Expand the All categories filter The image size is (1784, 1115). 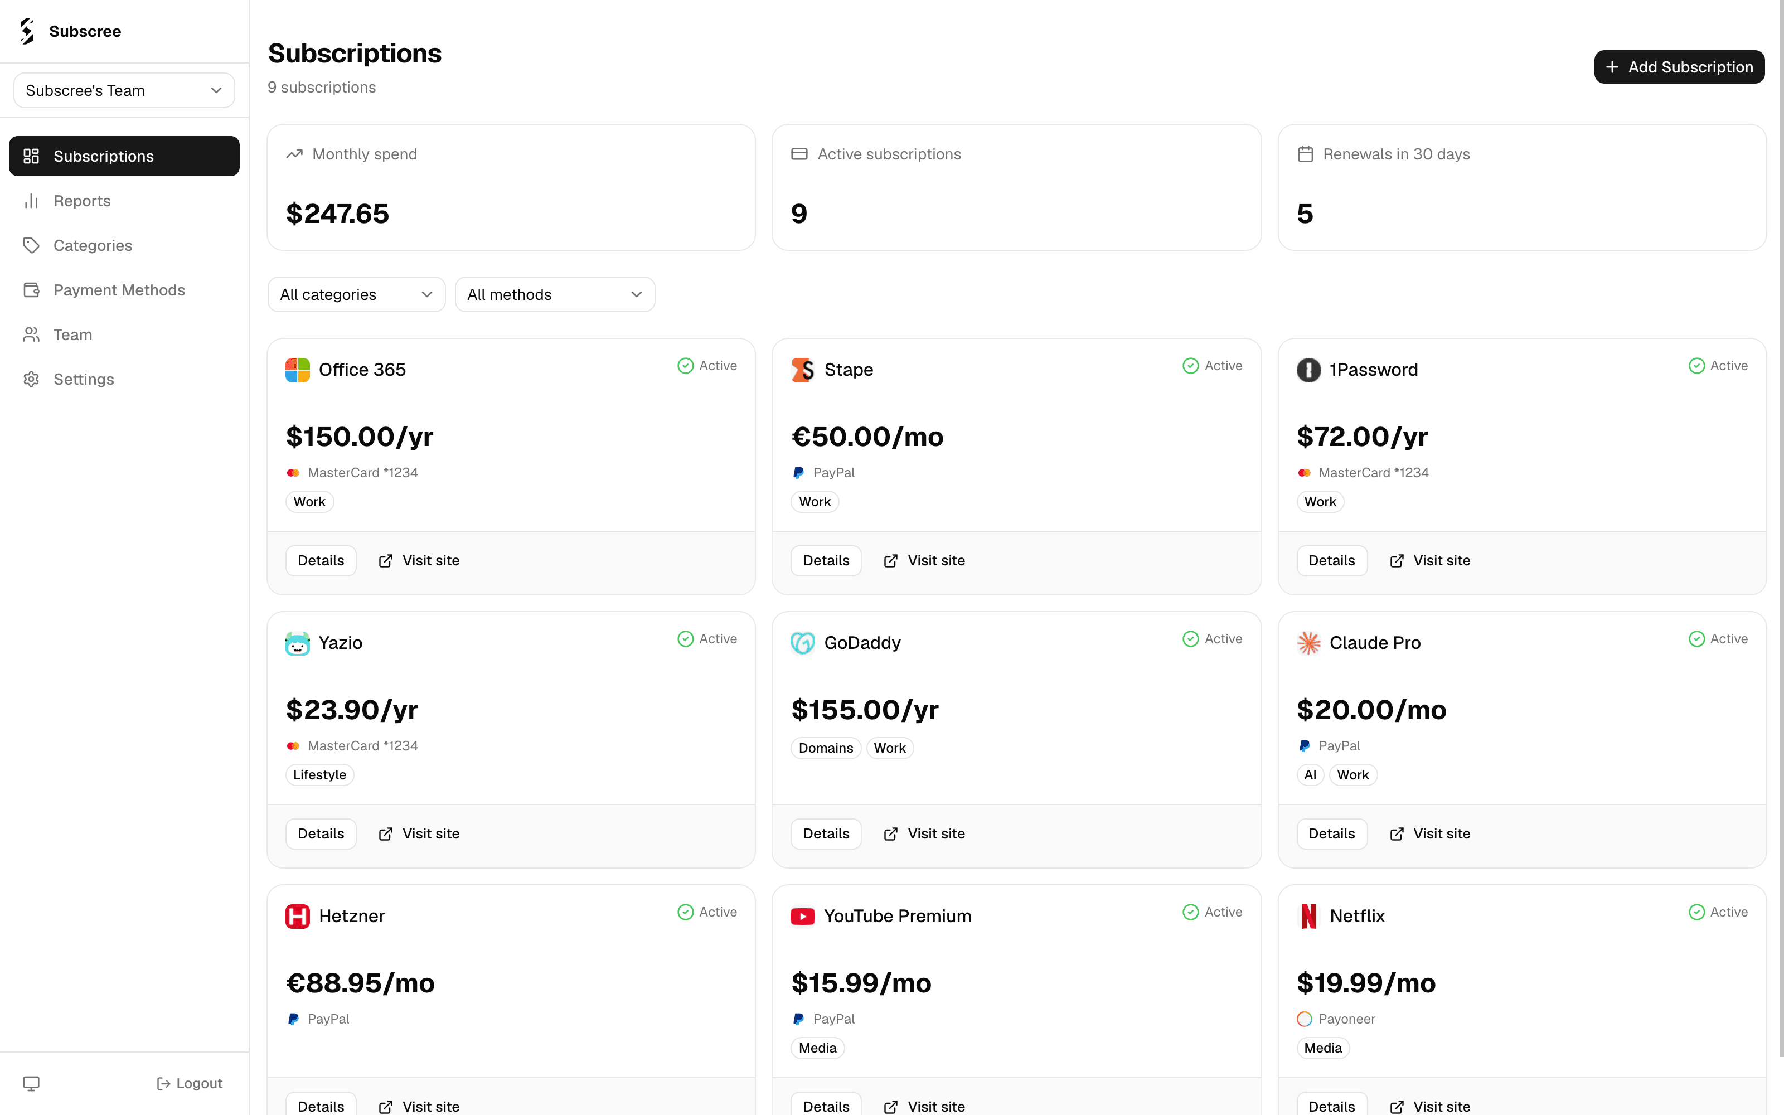tap(356, 294)
